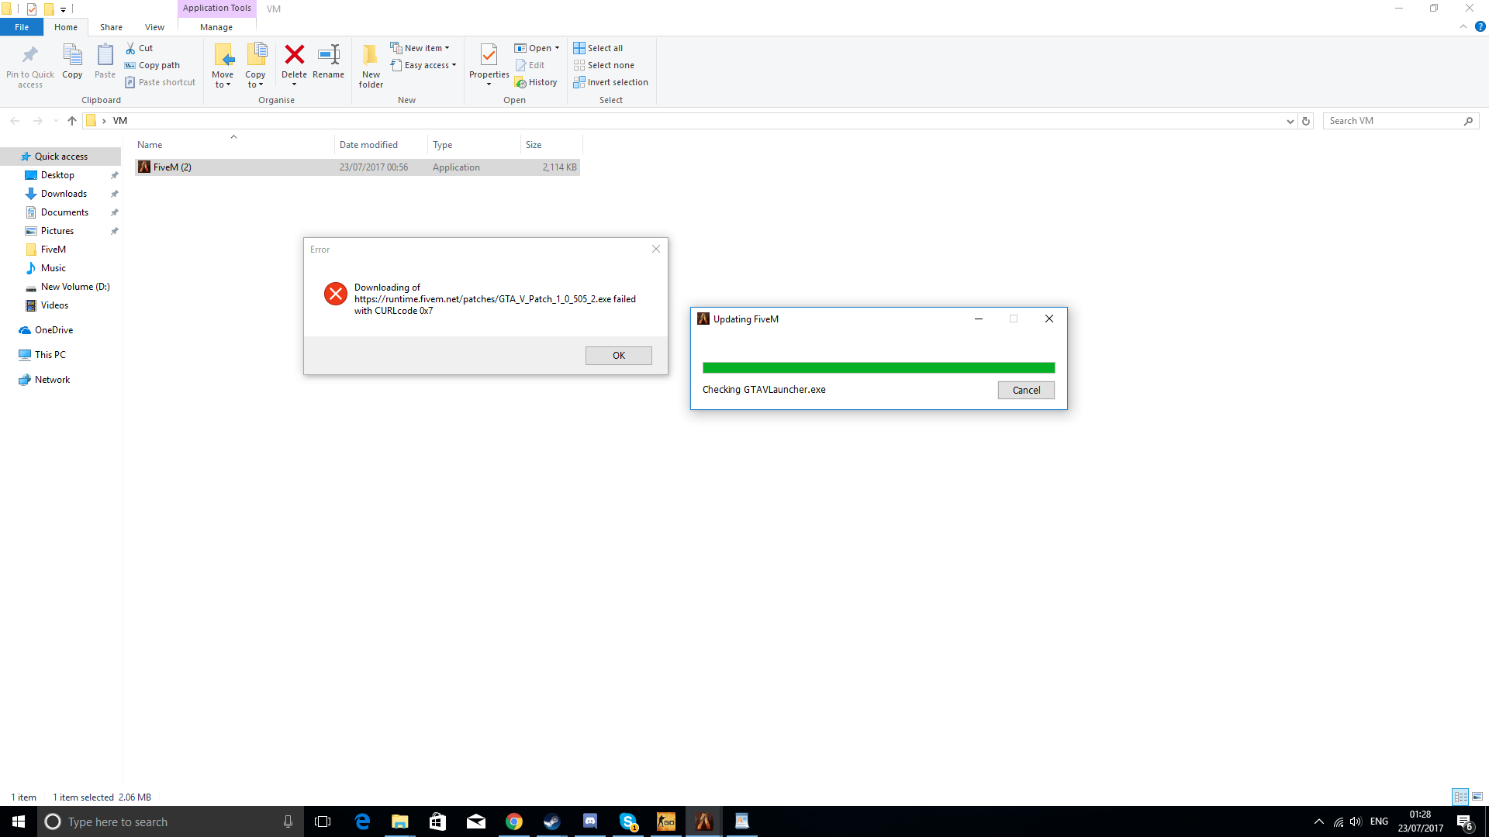Open the File menu
The width and height of the screenshot is (1489, 837).
click(x=22, y=27)
